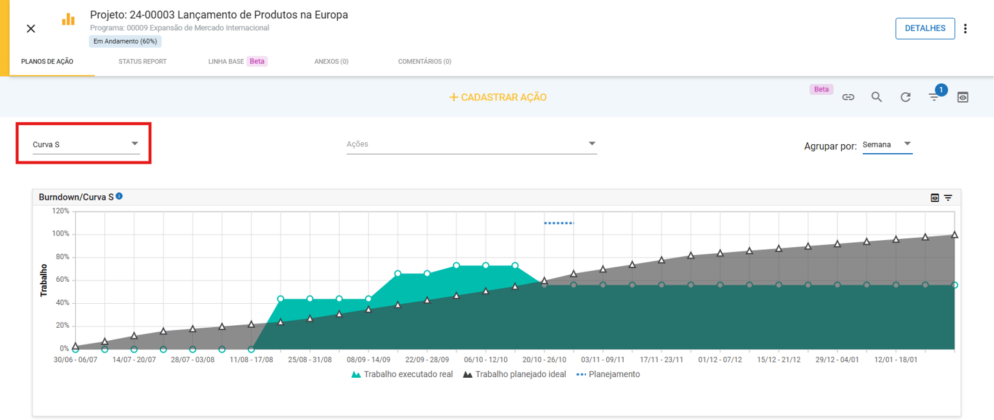Open the ANEXOS (0) tab
Viewport: 994px width, 420px height.
(331, 62)
